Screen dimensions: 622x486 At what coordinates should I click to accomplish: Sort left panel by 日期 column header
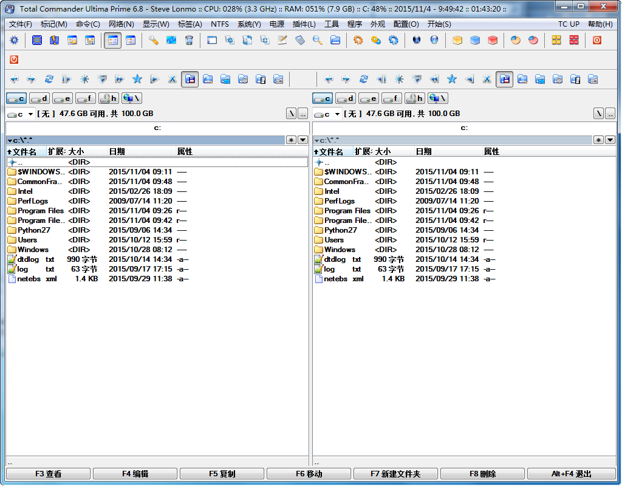(142, 151)
